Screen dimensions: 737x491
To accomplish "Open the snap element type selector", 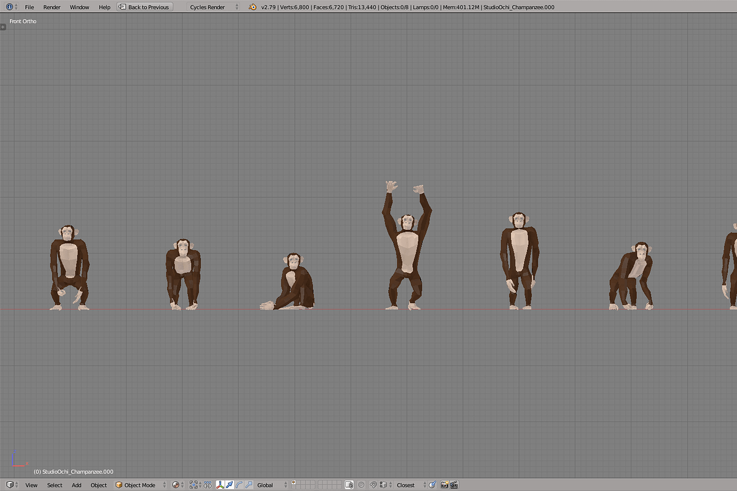I will tap(384, 485).
